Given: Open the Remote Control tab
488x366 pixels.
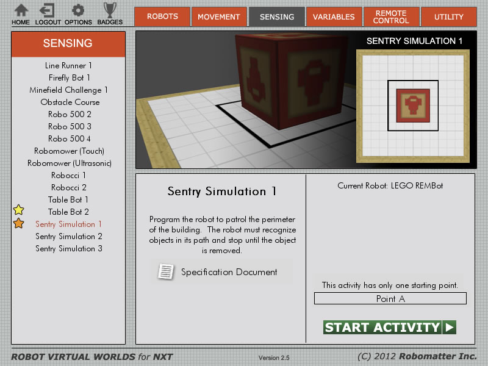Looking at the screenshot, I should 391,16.
